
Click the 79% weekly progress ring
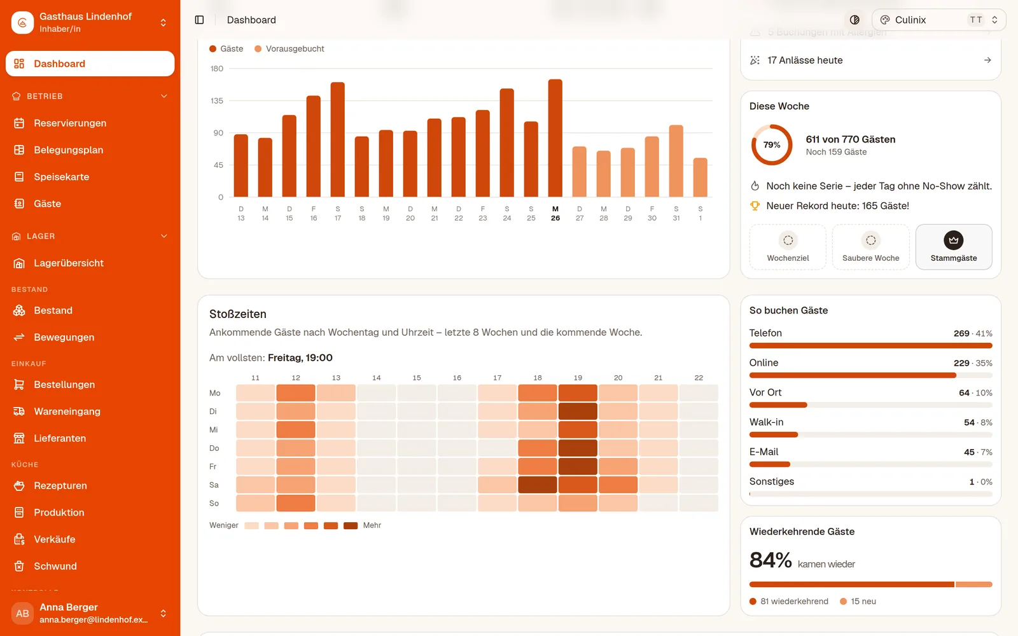[772, 145]
